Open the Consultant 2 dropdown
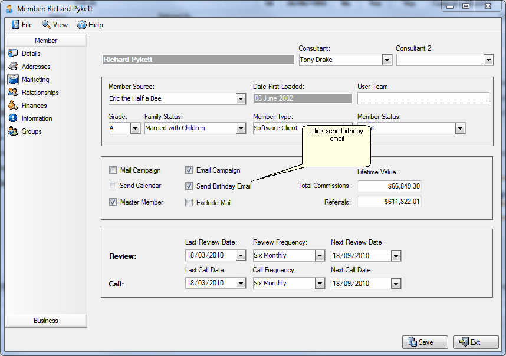Image resolution: width=506 pixels, height=356 pixels. click(488, 60)
